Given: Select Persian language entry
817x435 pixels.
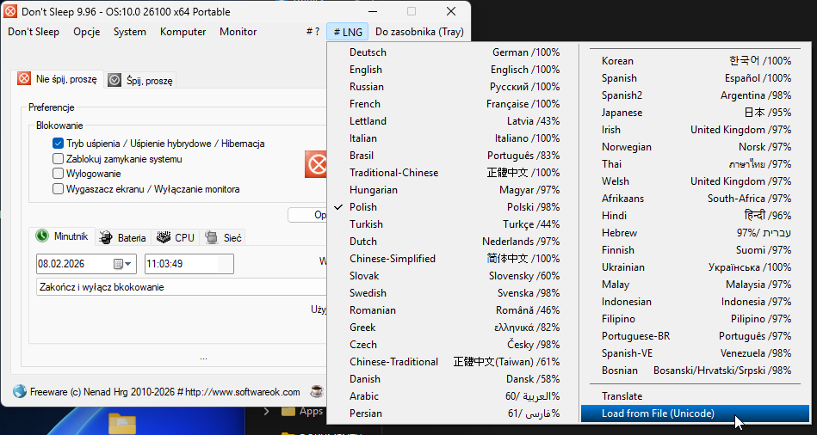Looking at the screenshot, I should (x=452, y=414).
